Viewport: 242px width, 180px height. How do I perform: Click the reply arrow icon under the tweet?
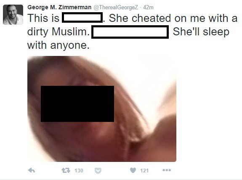pos(32,170)
